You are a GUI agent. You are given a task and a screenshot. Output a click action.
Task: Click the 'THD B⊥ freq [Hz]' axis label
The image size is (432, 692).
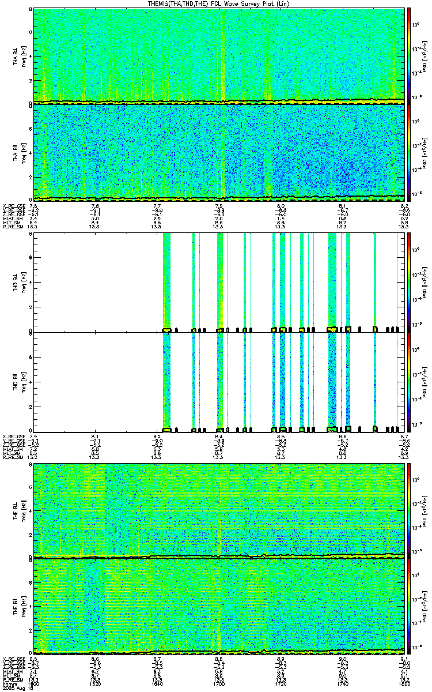tap(20, 283)
